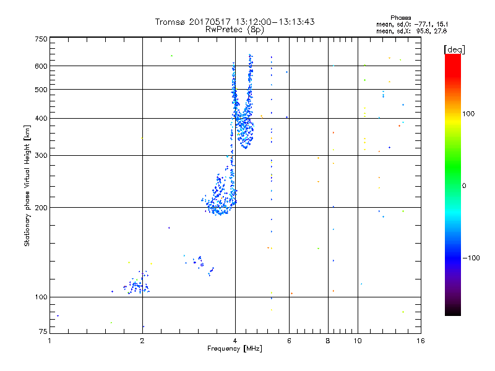Click the y-axis tick label '300'
Screen dimensions: 495x371
41,155
